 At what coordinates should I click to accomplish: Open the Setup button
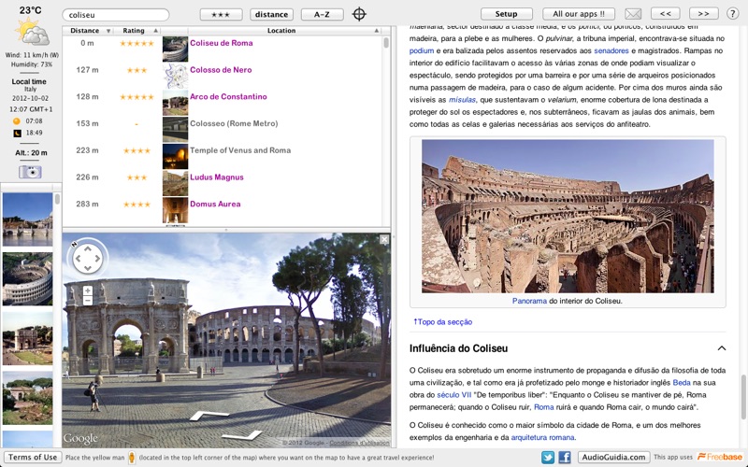coord(506,14)
